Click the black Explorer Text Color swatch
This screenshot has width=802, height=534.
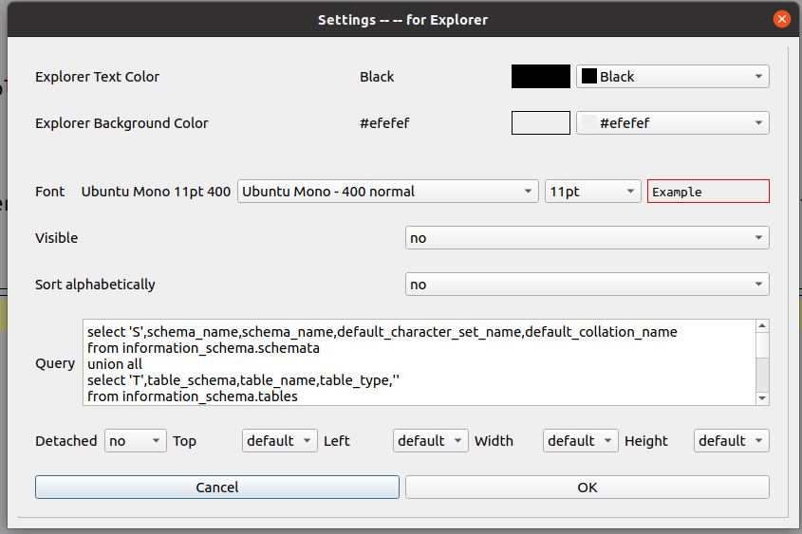point(541,76)
